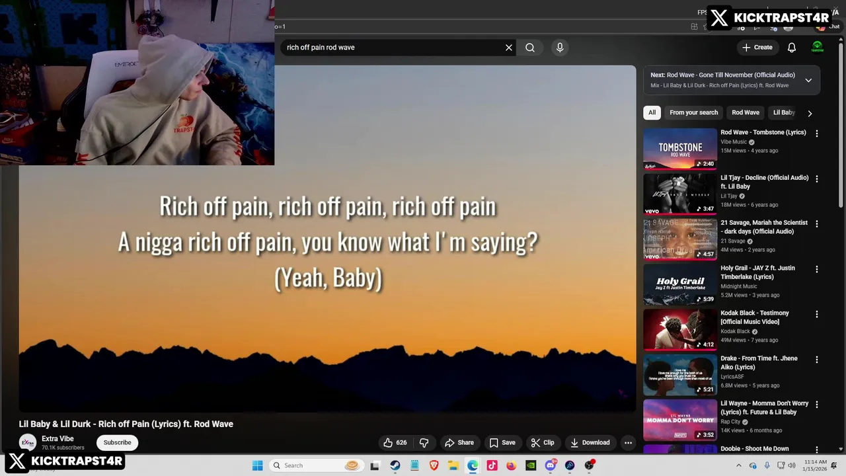Clear the YouTube search text with X
Image resolution: width=846 pixels, height=476 pixels.
tap(509, 48)
